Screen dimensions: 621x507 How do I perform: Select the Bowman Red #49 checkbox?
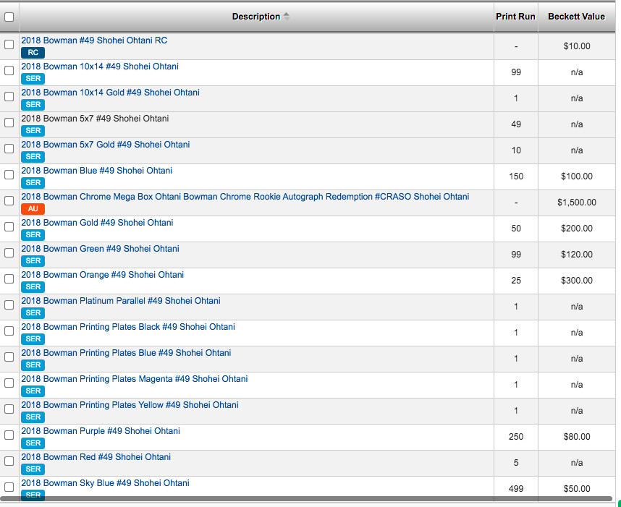coord(9,461)
